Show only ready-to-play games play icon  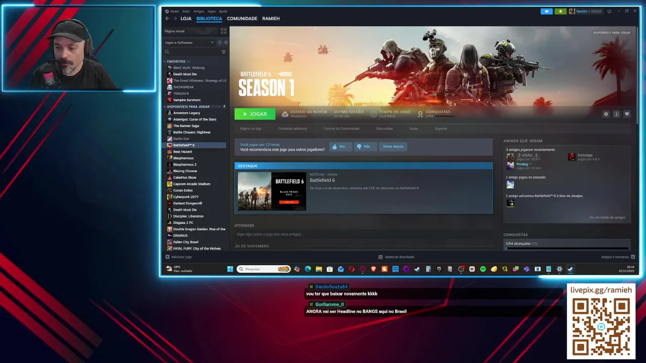click(226, 42)
